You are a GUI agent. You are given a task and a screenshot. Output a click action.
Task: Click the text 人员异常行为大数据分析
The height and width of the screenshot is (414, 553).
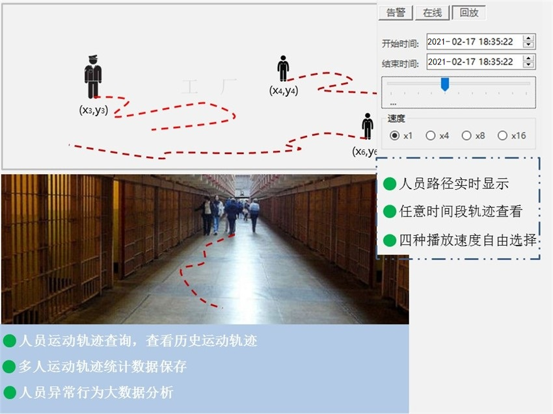(96, 392)
